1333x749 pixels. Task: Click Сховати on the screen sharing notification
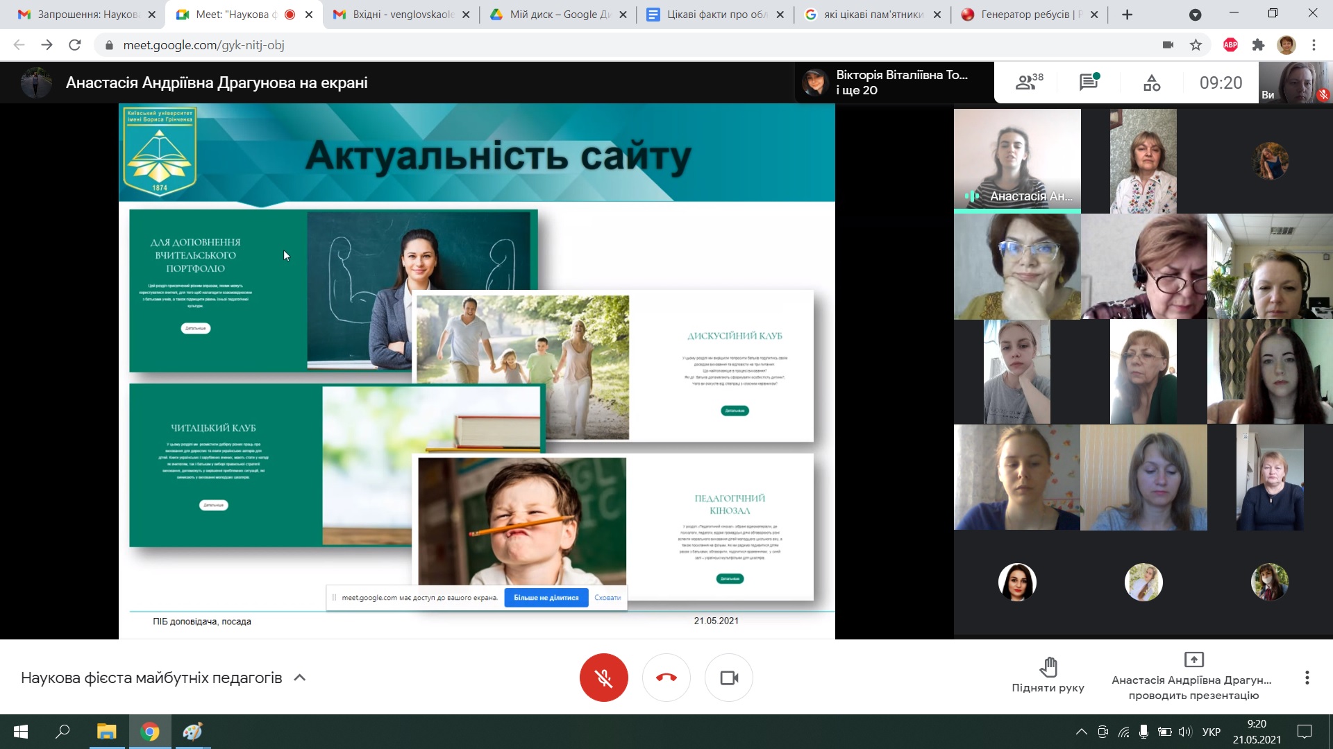click(607, 597)
